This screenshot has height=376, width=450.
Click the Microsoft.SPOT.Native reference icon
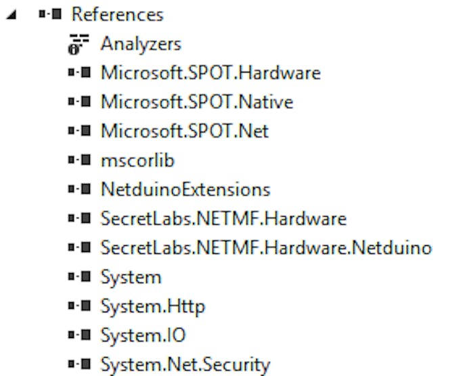tap(79, 102)
